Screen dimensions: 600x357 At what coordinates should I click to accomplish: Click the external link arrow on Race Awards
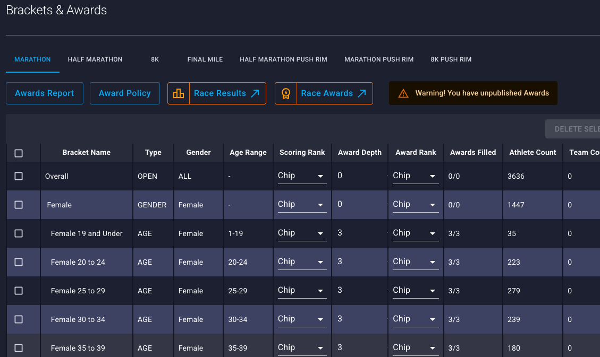[362, 93]
